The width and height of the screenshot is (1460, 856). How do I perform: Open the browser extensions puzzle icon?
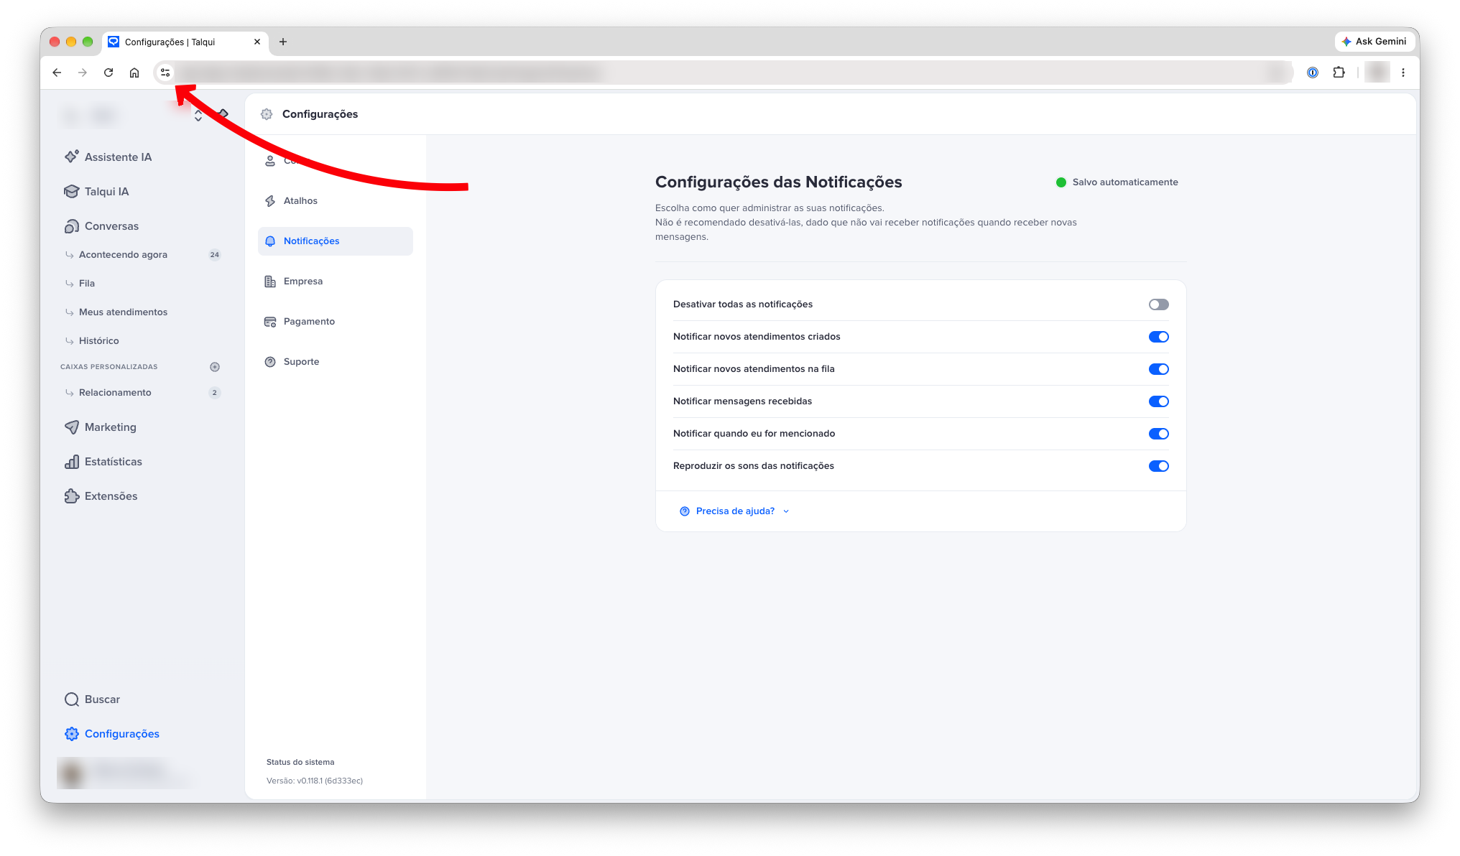[1339, 73]
